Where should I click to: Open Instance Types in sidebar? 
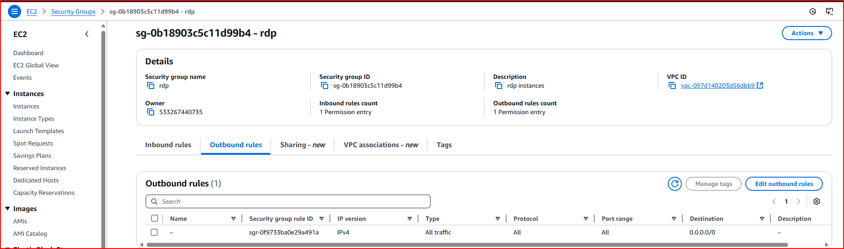click(33, 119)
